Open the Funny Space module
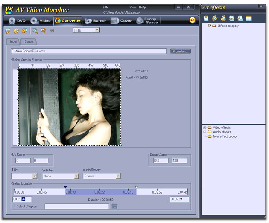Image resolution: width=269 pixels, height=223 pixels. tap(147, 21)
